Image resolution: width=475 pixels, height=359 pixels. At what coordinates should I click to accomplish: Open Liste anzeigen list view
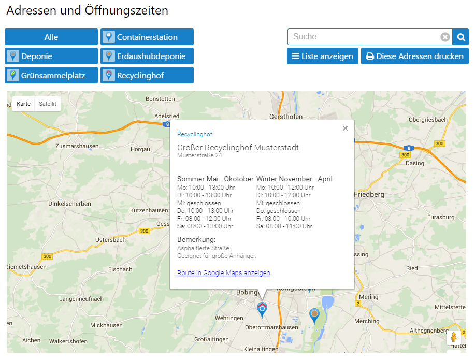323,56
